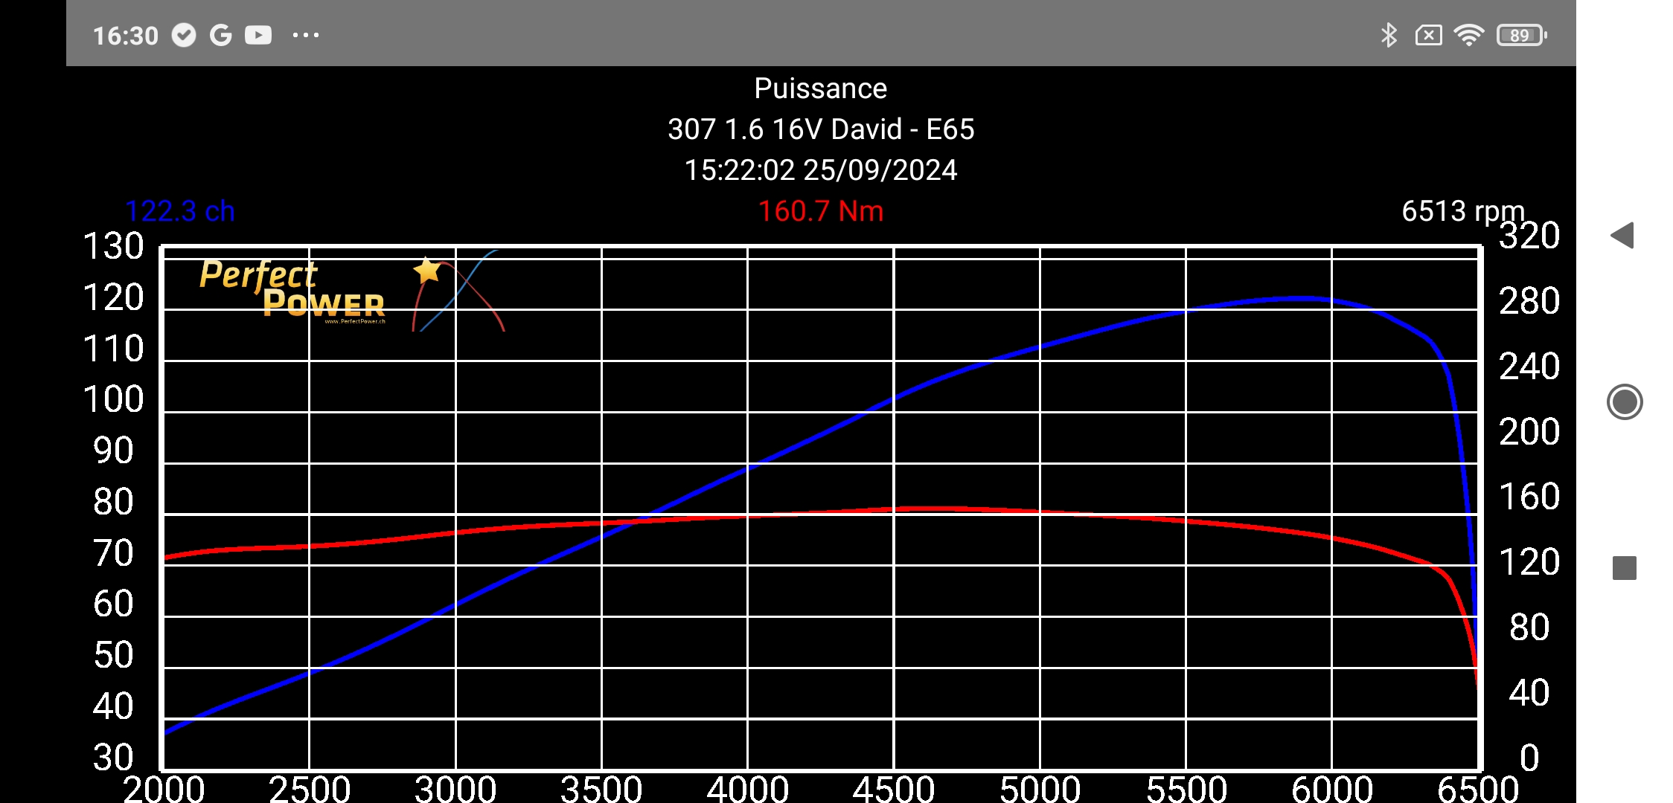Tap the battery level indicator
1673x803 pixels.
click(1520, 35)
